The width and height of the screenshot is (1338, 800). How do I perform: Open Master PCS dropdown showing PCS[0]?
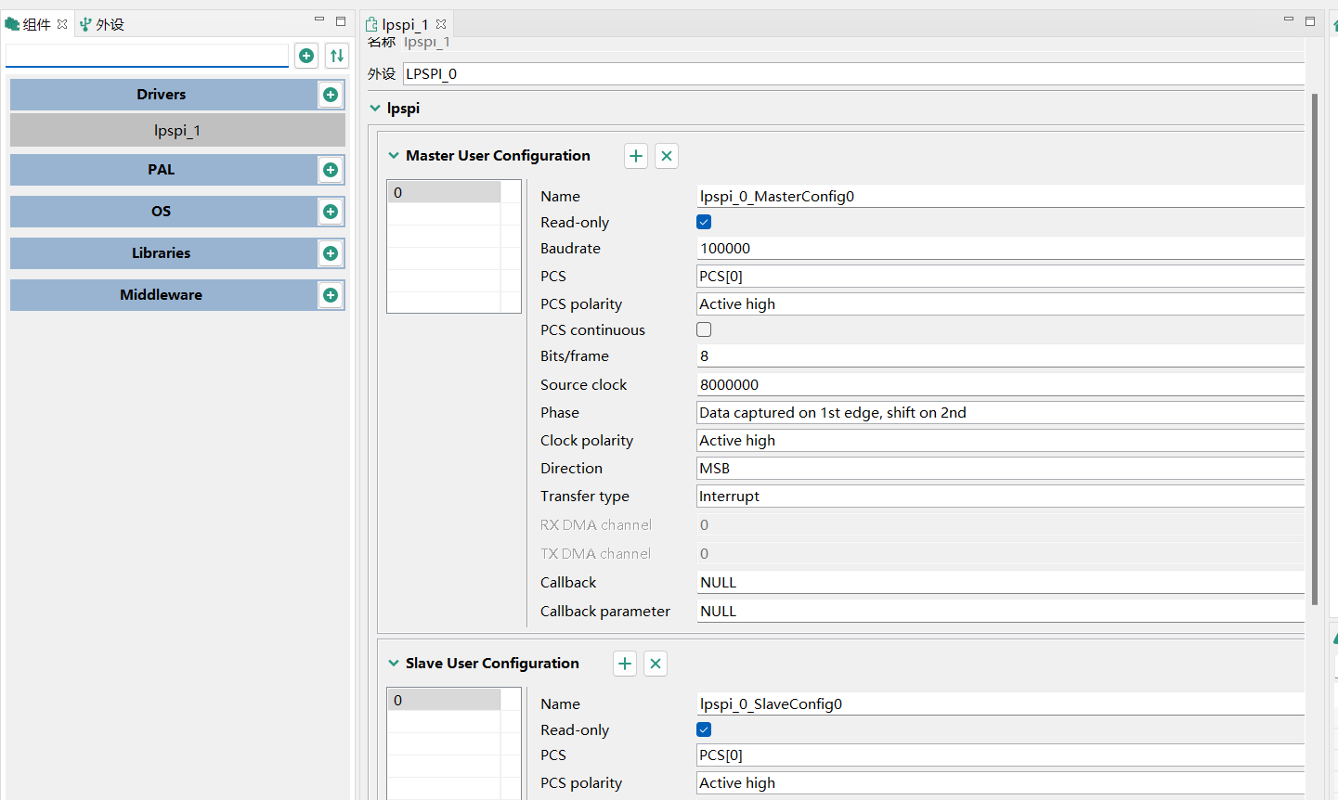pyautogui.click(x=1001, y=277)
